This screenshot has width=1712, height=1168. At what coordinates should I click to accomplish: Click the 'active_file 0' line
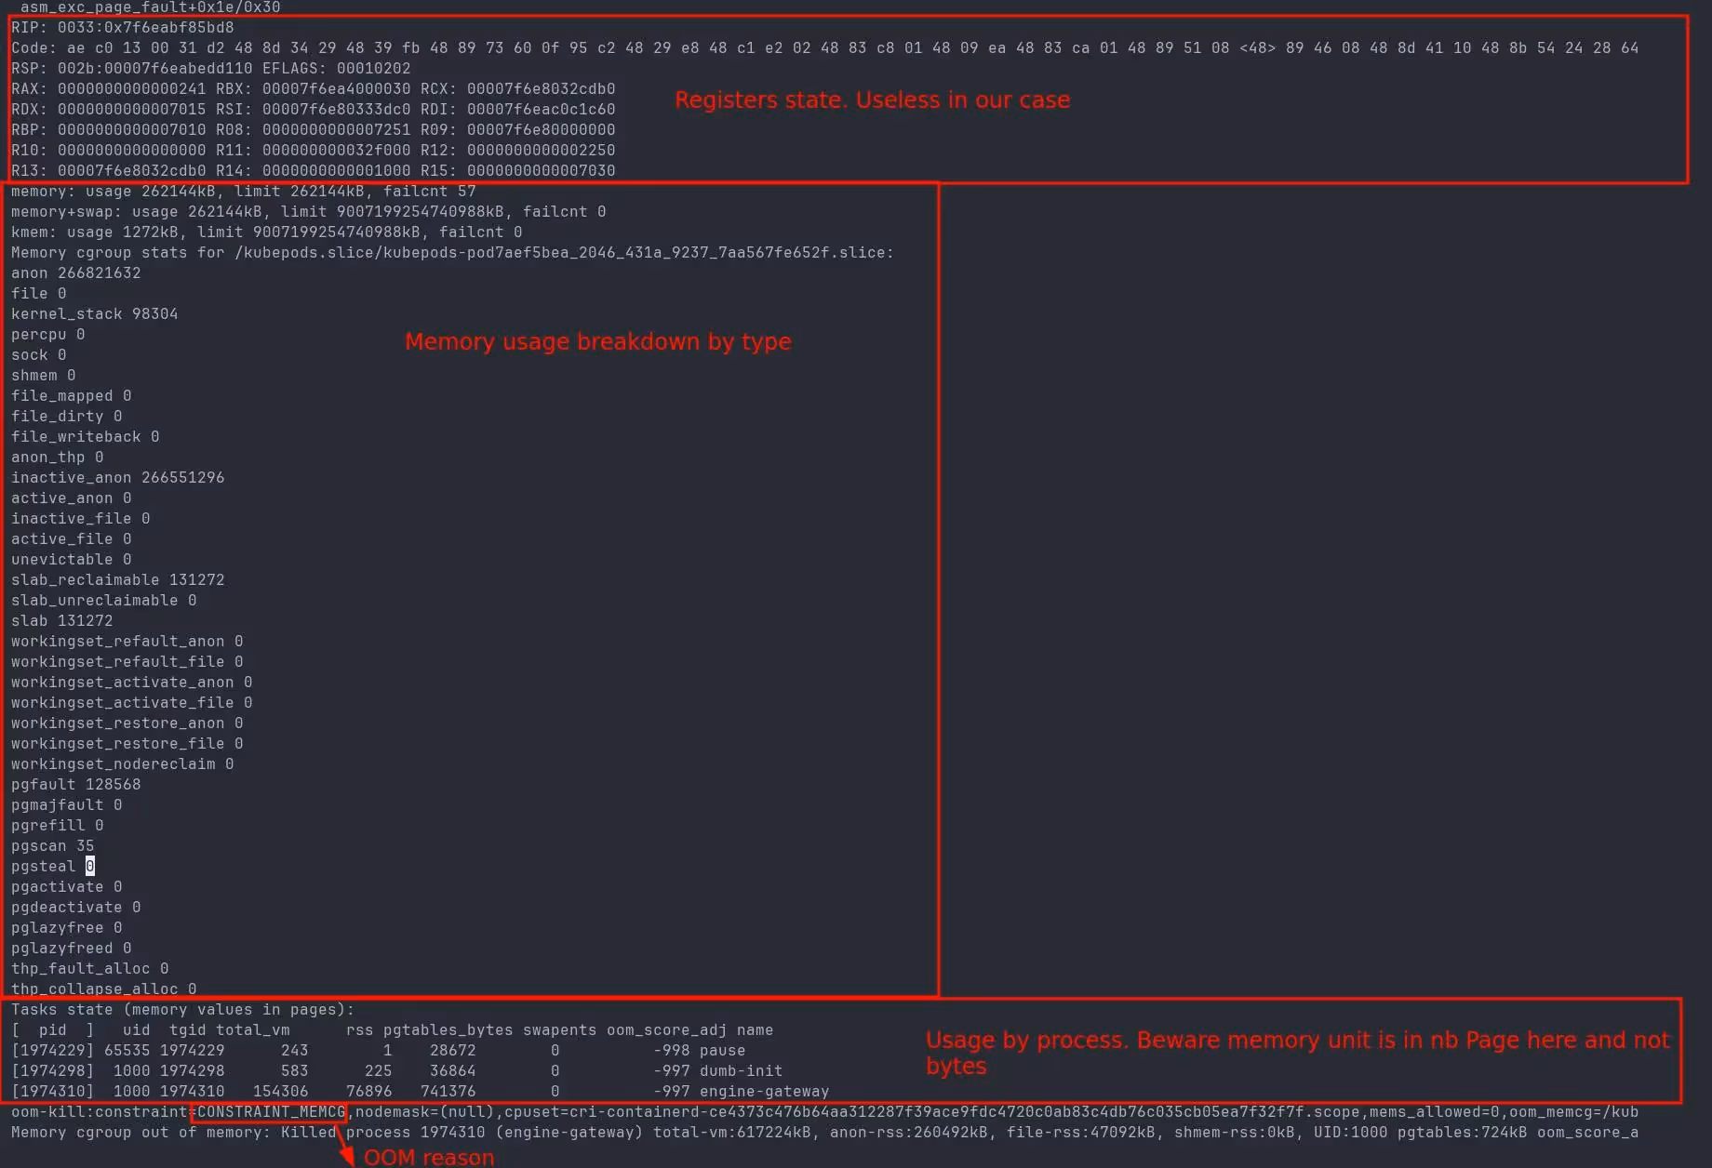pos(72,539)
